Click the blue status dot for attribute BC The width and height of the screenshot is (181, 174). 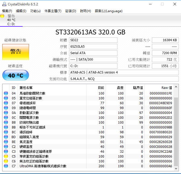[6, 132]
